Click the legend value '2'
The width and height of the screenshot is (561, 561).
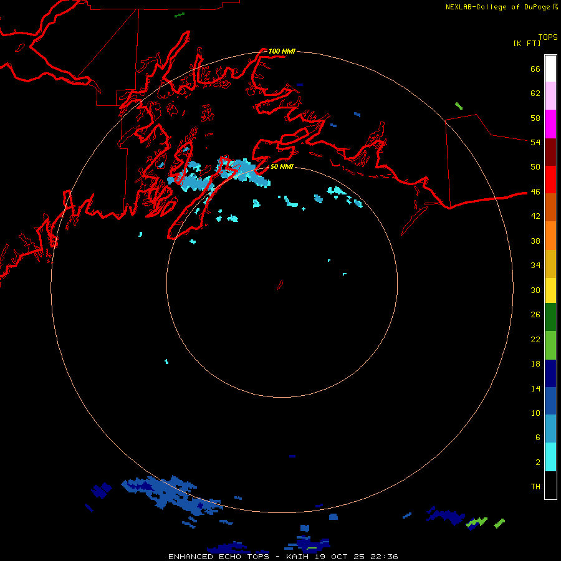pyautogui.click(x=538, y=463)
